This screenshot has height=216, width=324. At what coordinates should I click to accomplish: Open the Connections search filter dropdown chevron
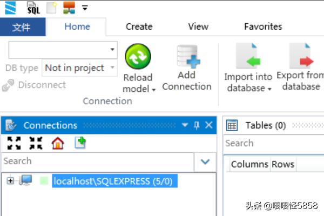(205, 161)
